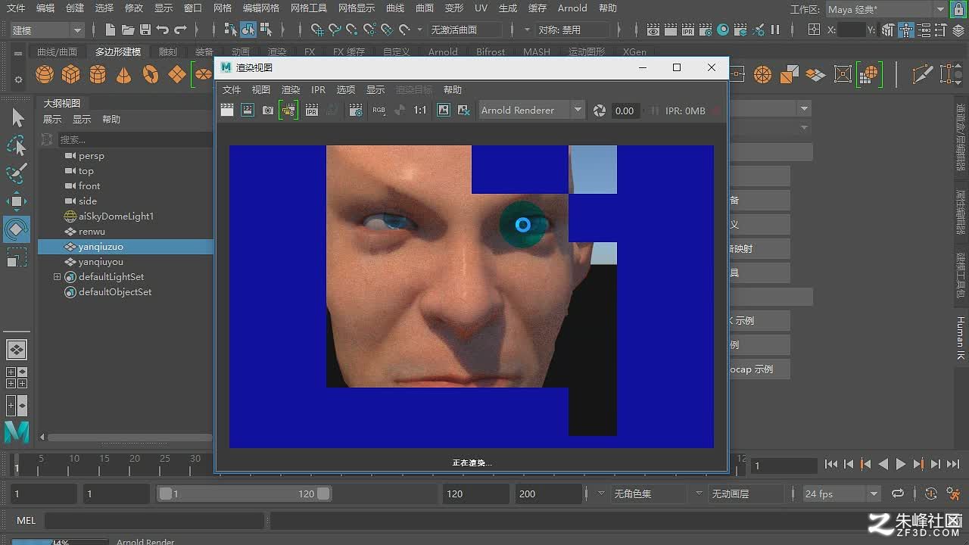
Task: Click the outliner horizontal scrollbar
Action: coord(130,437)
